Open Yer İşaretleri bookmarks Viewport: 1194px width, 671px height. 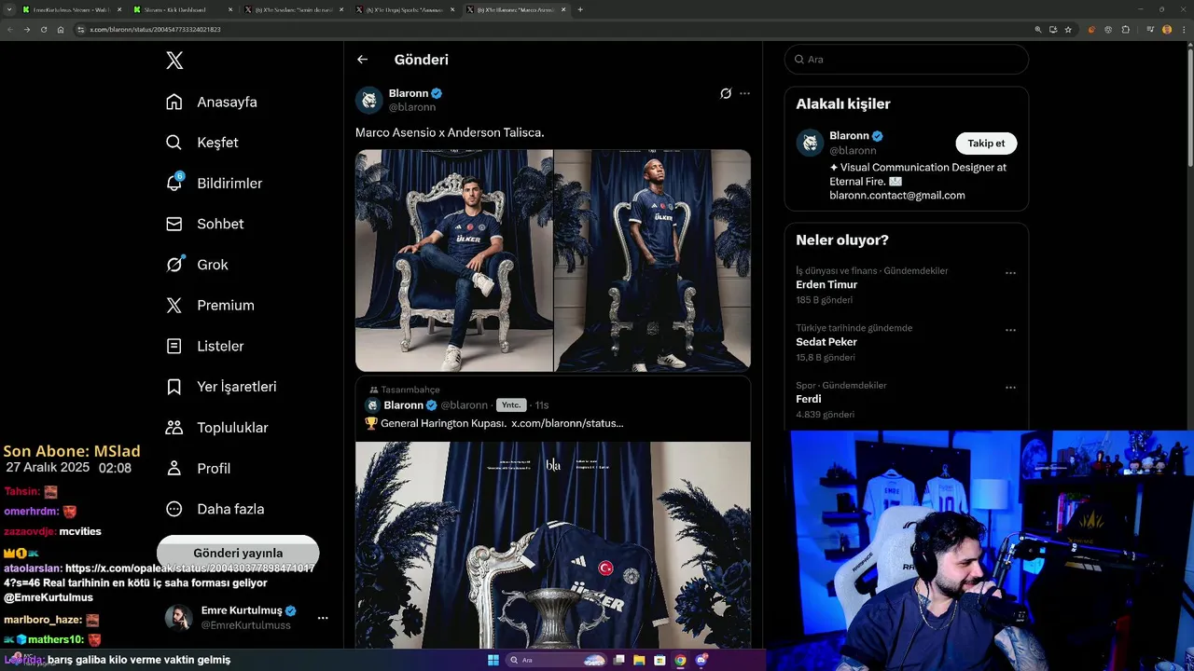pos(221,387)
